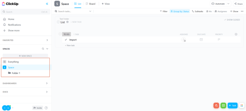Toggle Subtasks display
The height and width of the screenshot is (111, 246).
click(x=197, y=11)
